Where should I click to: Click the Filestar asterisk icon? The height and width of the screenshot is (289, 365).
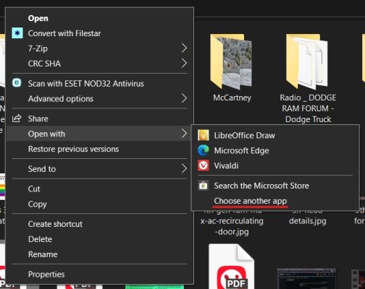(17, 33)
